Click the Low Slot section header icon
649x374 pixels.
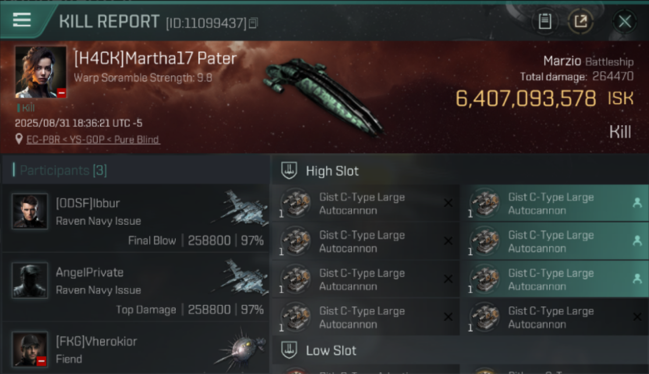(289, 350)
